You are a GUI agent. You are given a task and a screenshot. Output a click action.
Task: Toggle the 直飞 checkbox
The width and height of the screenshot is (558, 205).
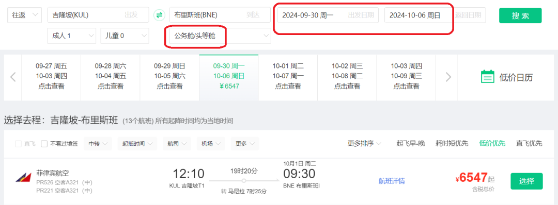[19, 144]
